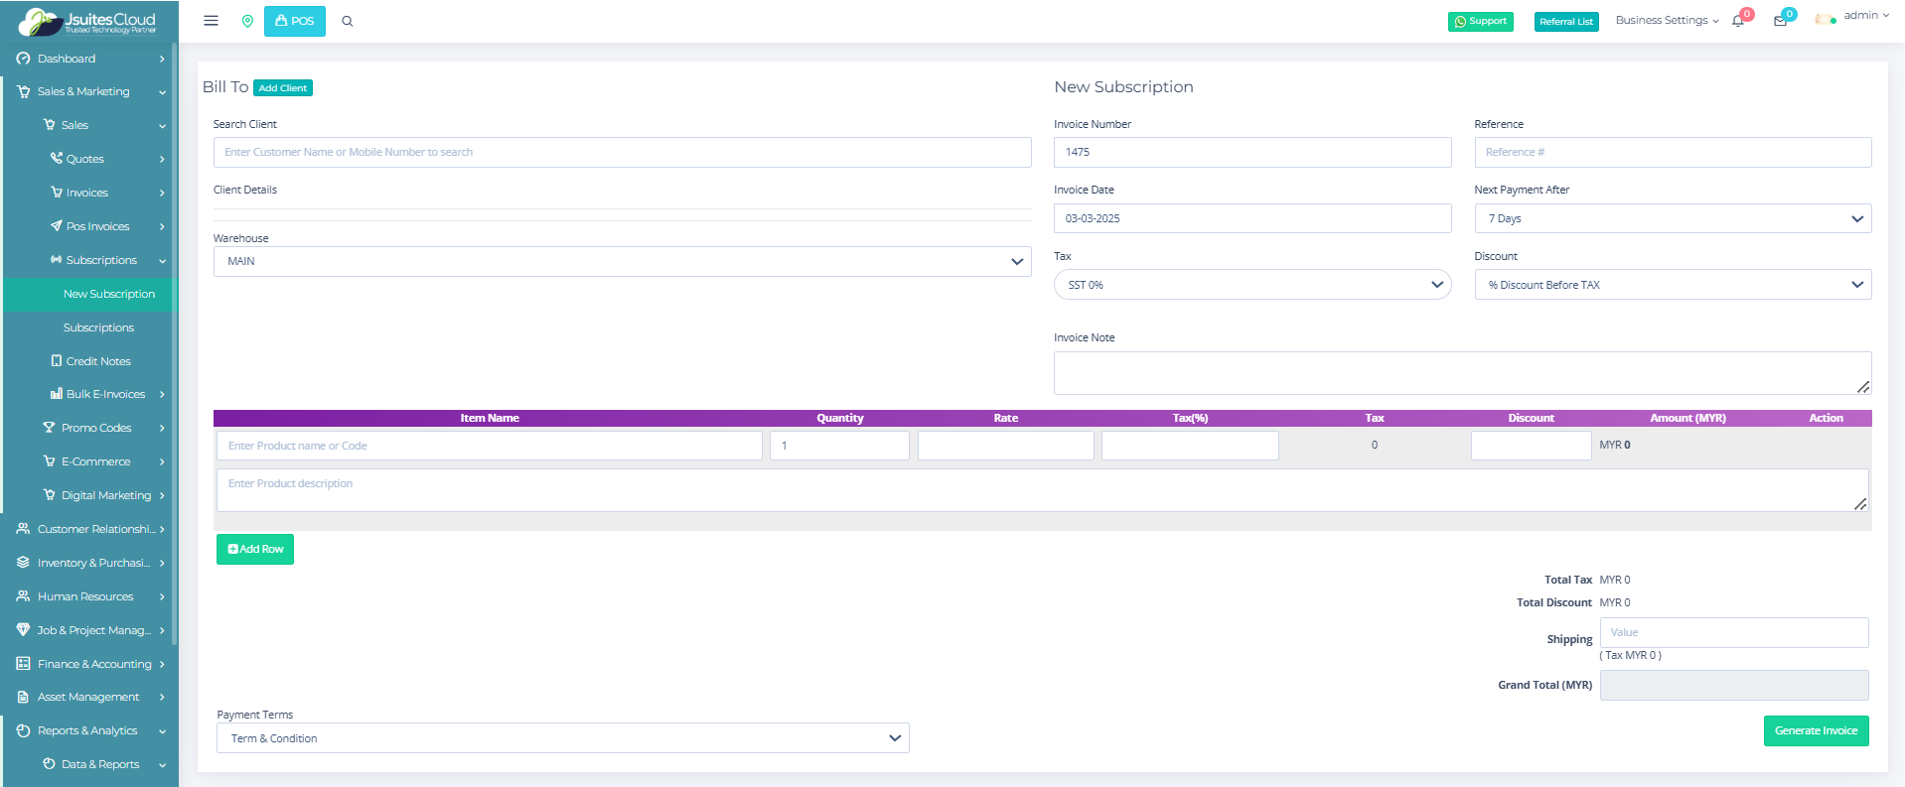Open the Tax SST 0% dropdown

coord(1251,285)
